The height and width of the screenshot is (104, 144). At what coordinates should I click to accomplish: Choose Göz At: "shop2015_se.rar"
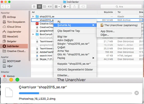point(75,54)
